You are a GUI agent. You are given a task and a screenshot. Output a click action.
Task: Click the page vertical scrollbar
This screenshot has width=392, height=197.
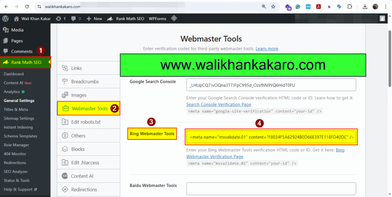[x=390, y=58]
